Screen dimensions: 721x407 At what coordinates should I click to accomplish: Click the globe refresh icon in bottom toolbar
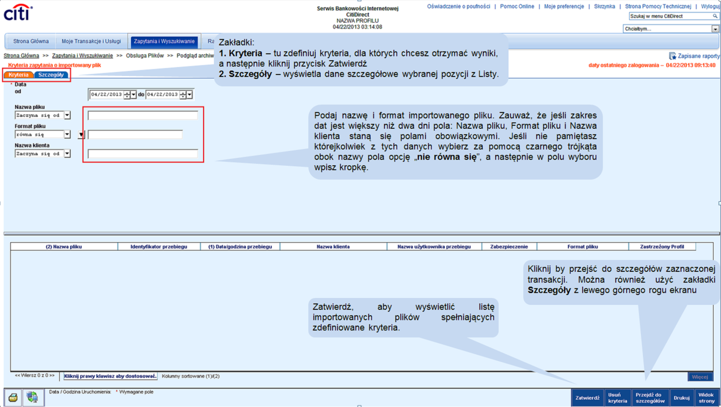32,398
